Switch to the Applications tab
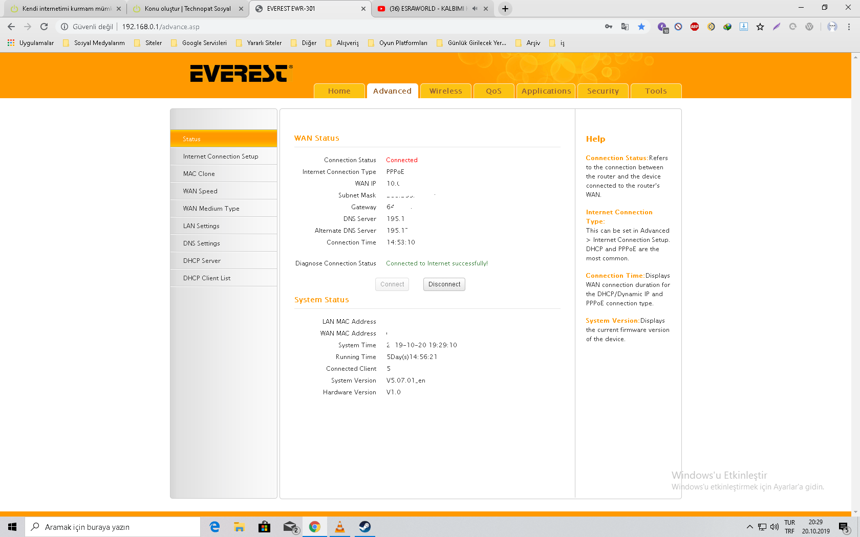Screen dimensions: 860x537 [546, 91]
